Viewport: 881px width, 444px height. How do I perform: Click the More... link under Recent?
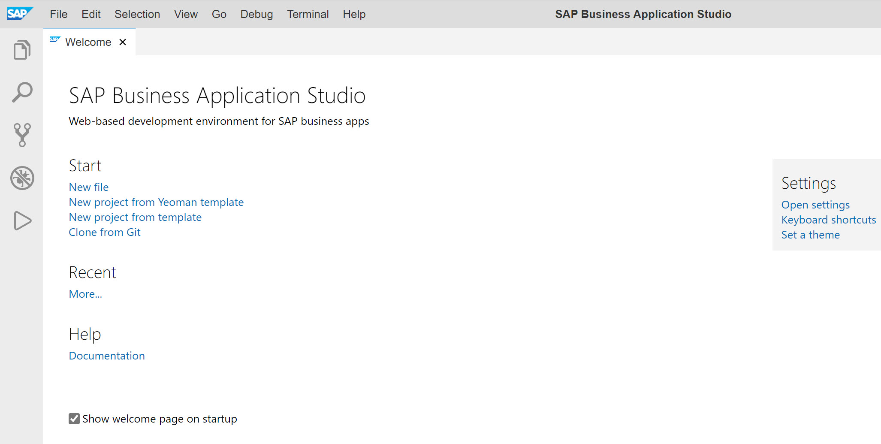coord(85,294)
